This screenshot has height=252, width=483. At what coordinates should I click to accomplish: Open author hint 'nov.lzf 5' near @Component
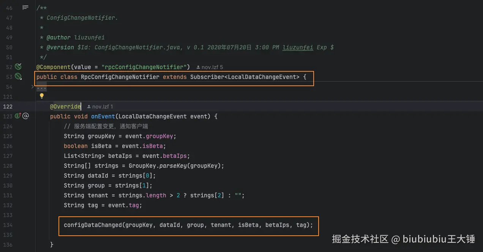tap(210, 67)
